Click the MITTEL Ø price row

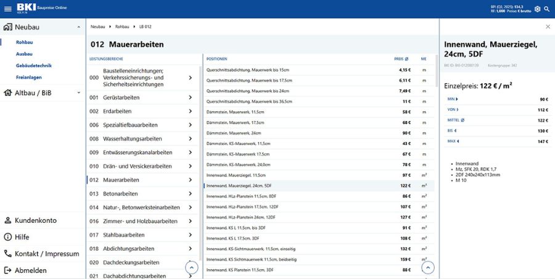tap(497, 120)
